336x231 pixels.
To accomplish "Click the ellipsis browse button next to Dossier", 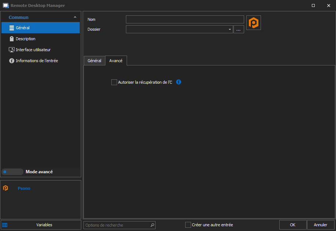I will (239, 30).
